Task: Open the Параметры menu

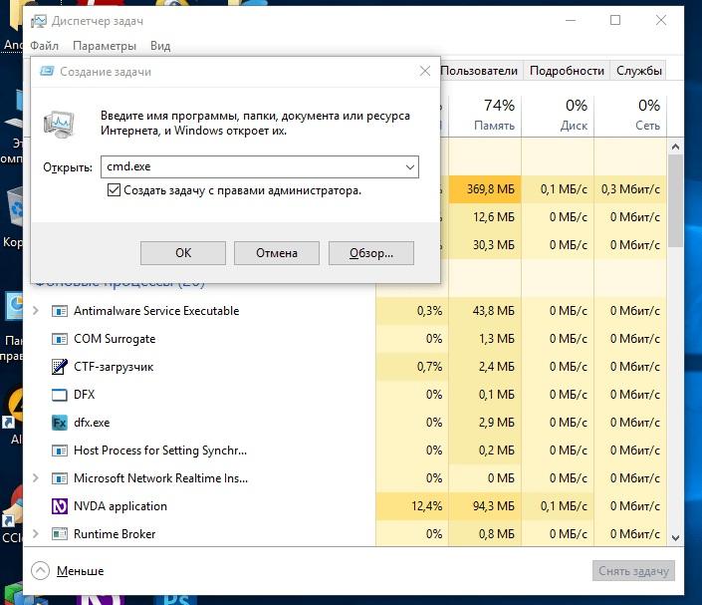Action: (x=105, y=46)
